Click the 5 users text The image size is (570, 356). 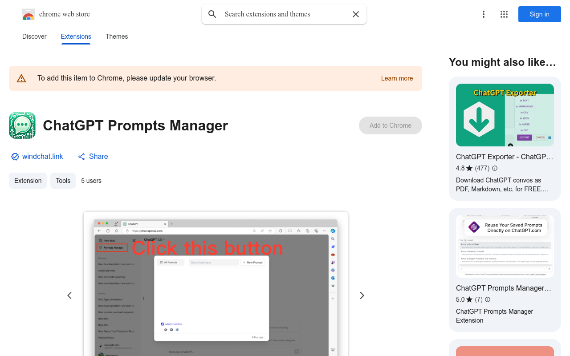point(91,181)
